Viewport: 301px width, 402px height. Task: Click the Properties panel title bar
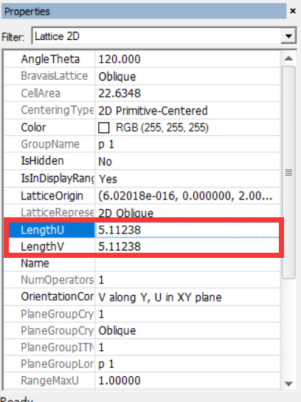(x=144, y=11)
